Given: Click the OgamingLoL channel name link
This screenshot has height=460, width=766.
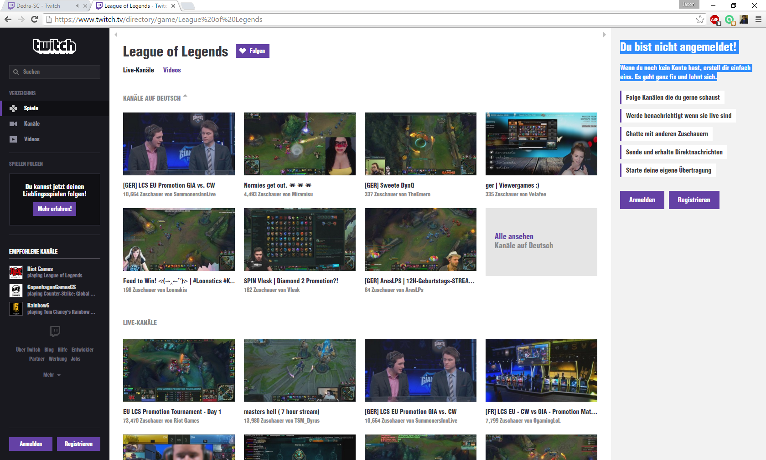Looking at the screenshot, I should 547,421.
